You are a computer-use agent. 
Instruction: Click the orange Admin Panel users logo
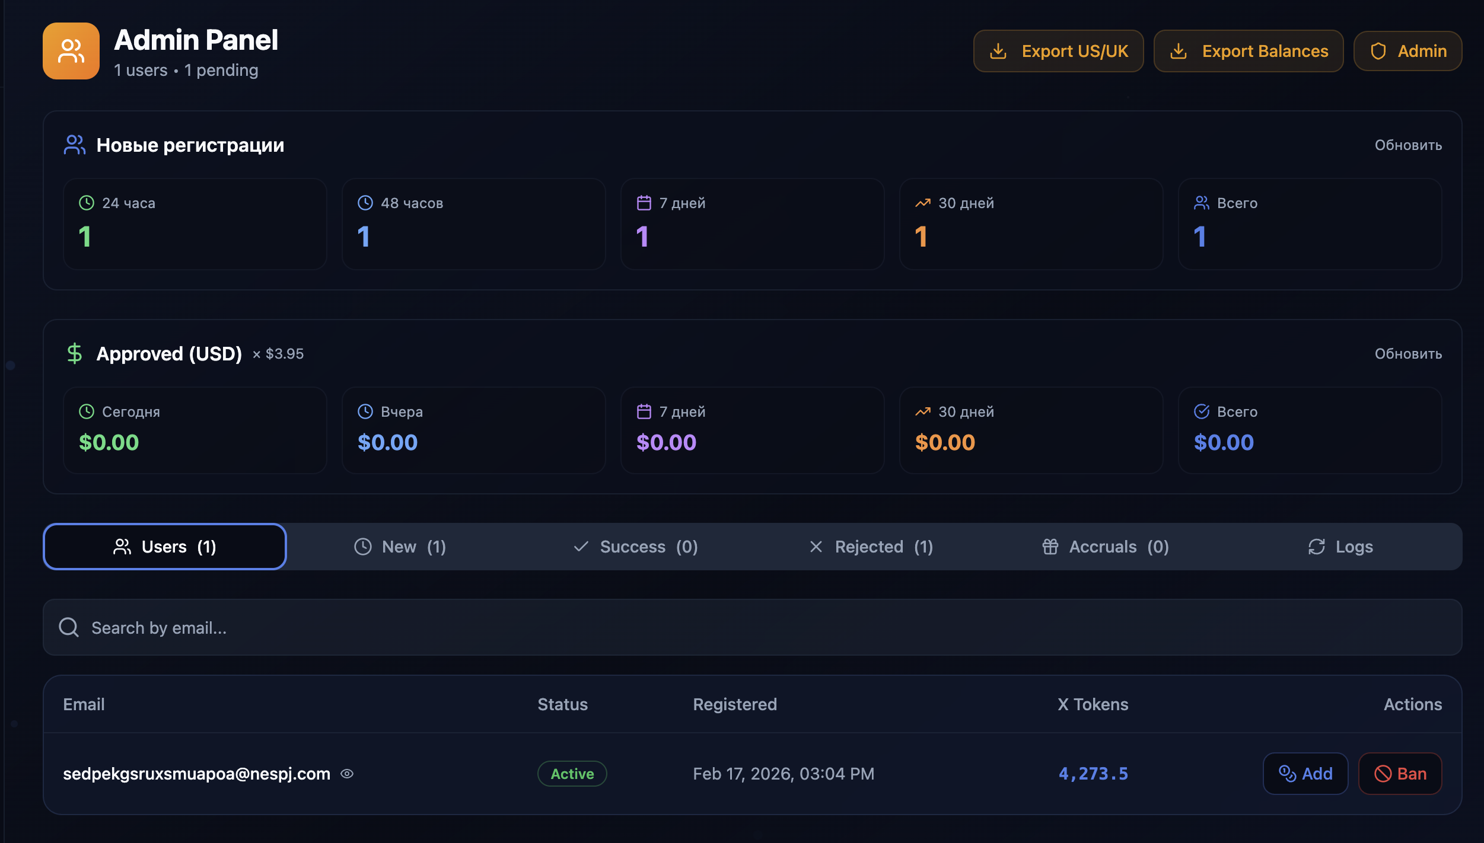71,51
